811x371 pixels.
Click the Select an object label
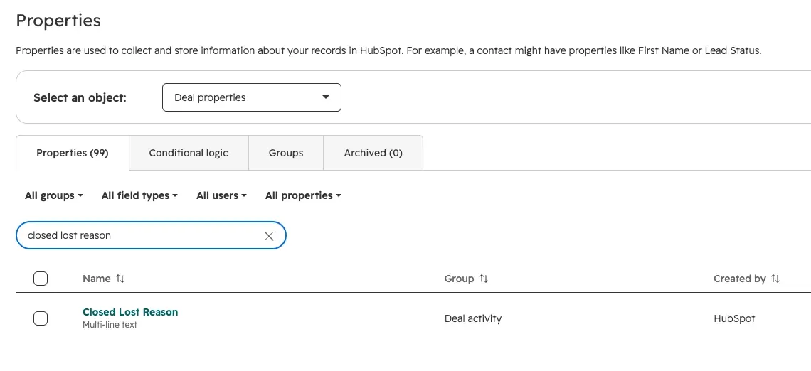[80, 97]
